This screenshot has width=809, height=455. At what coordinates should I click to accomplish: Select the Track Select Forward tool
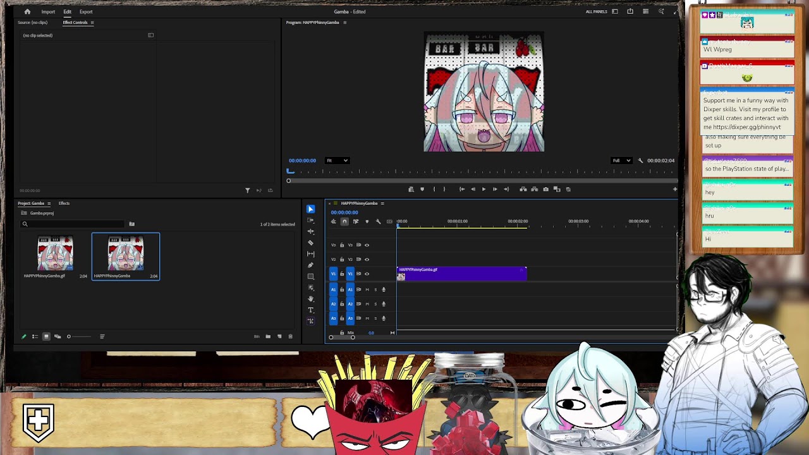click(x=310, y=221)
